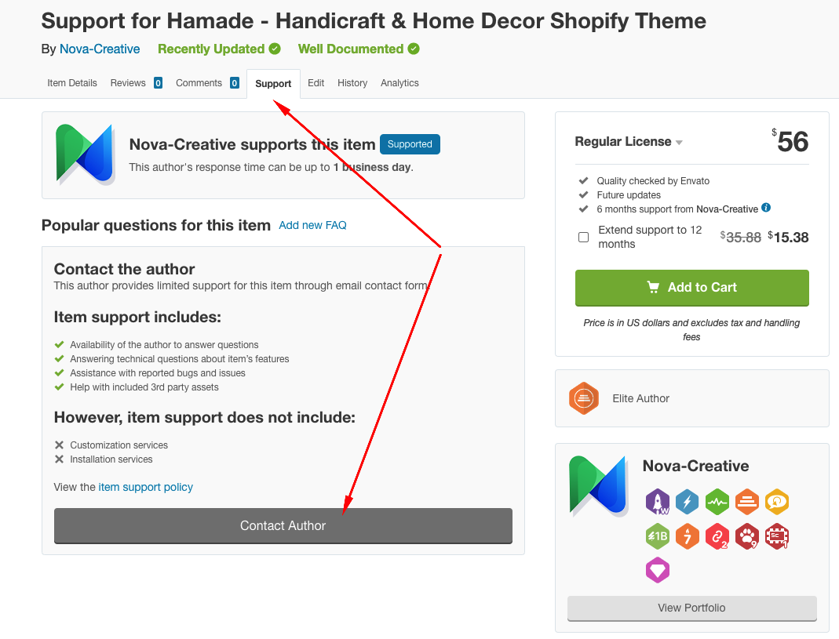Open the item support policy link

(x=145, y=487)
